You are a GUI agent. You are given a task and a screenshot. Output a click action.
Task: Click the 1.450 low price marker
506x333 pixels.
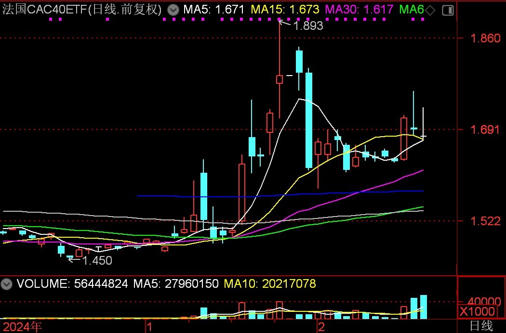point(97,261)
